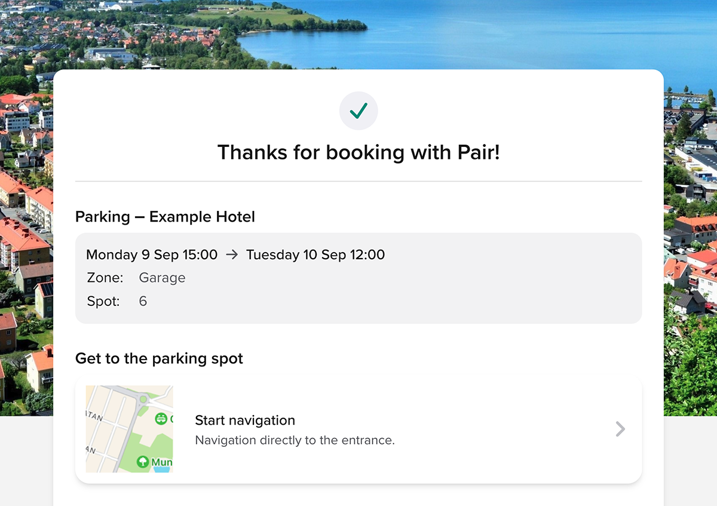The width and height of the screenshot is (717, 506).
Task: Click the end date Tuesday 10 Sep 12:00
Action: tap(315, 254)
